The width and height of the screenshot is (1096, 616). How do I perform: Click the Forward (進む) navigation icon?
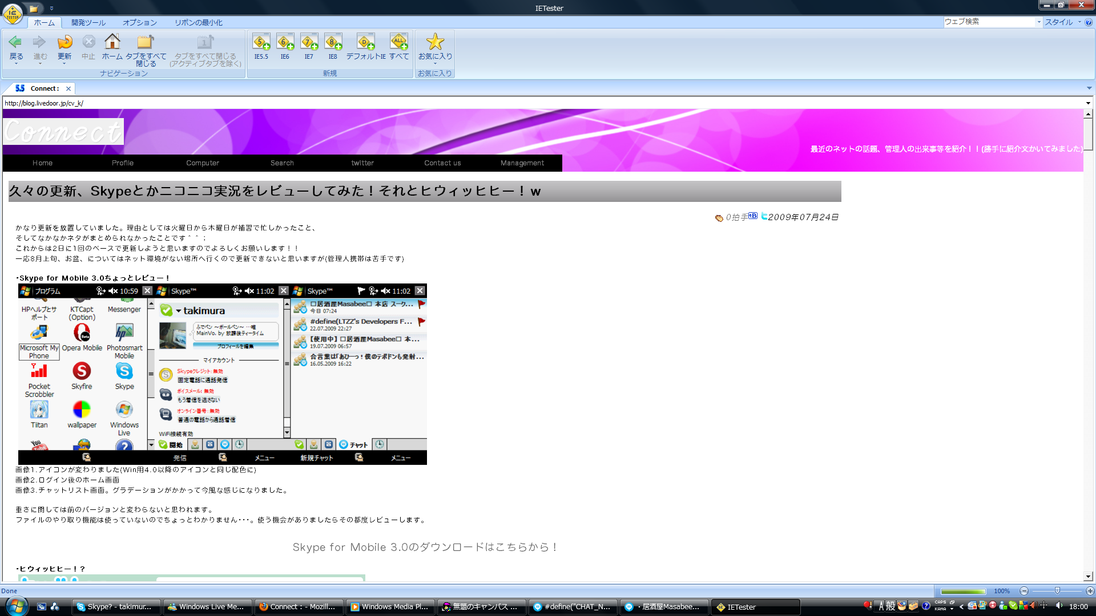click(x=40, y=42)
